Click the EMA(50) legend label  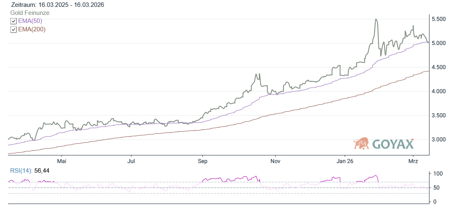click(30, 21)
